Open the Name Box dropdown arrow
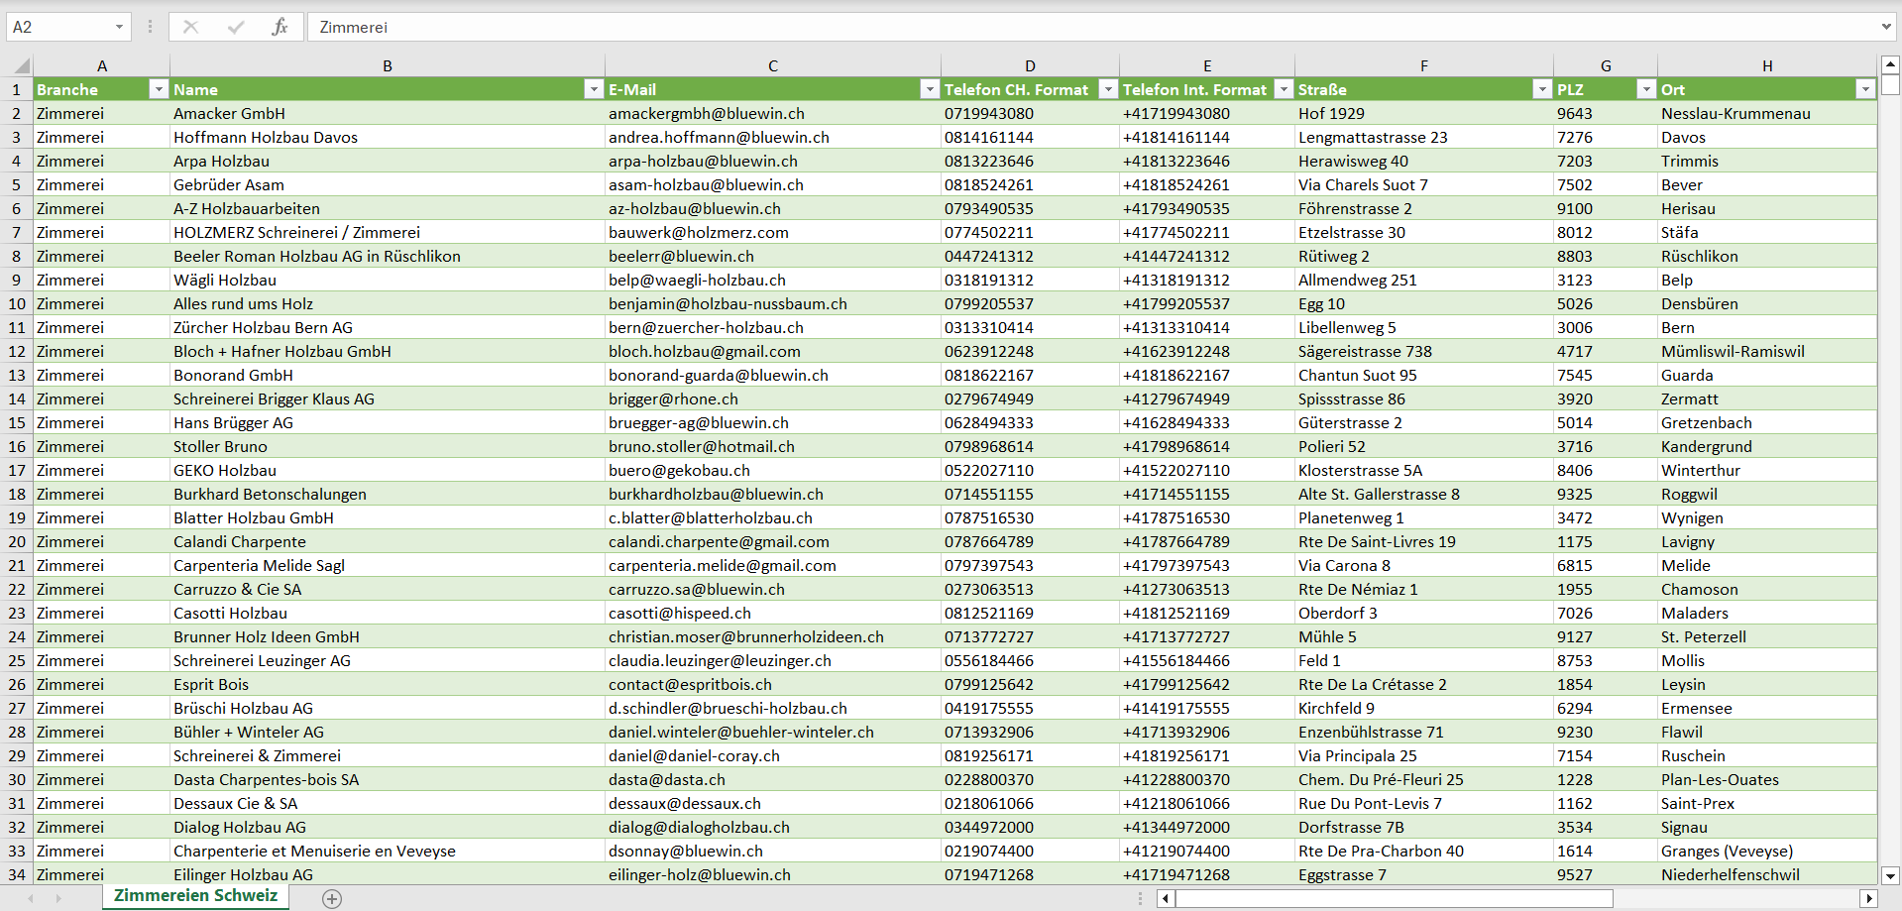Screen dimensions: 1902x911 click(119, 27)
